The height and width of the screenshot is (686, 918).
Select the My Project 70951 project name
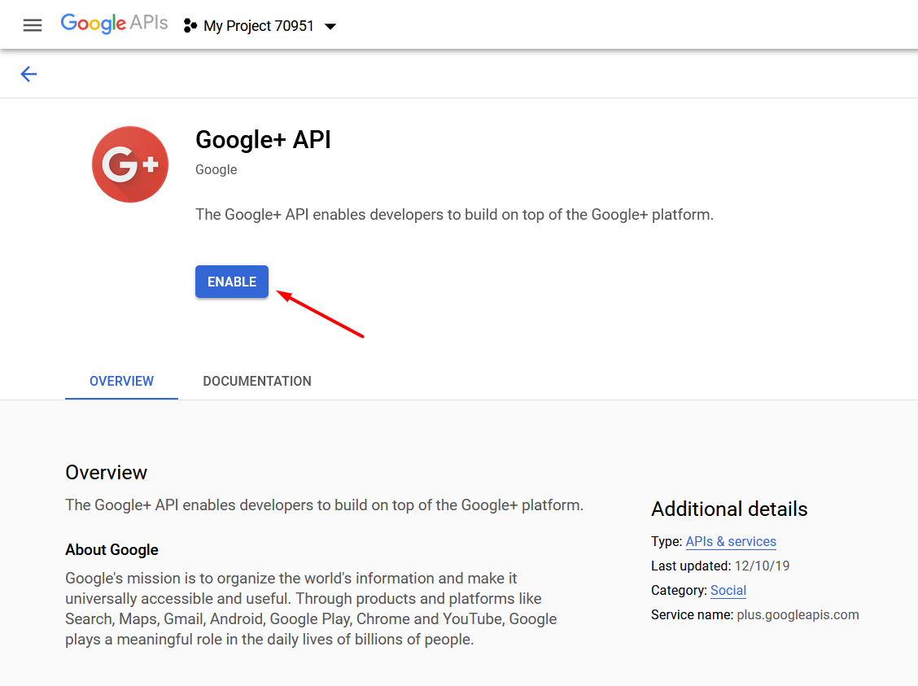[x=259, y=26]
